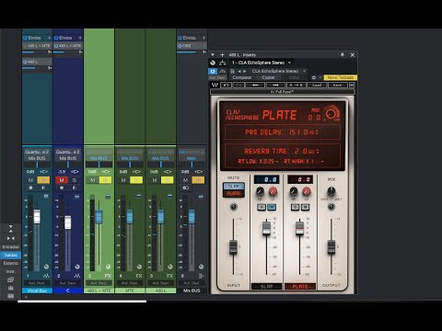Screen dimensions: 442x331
Task: Toggle record arm on Vocal Bus channel
Action: (x=30, y=188)
